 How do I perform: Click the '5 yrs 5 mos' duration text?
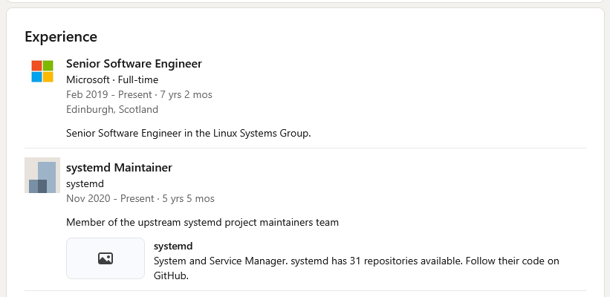point(187,198)
